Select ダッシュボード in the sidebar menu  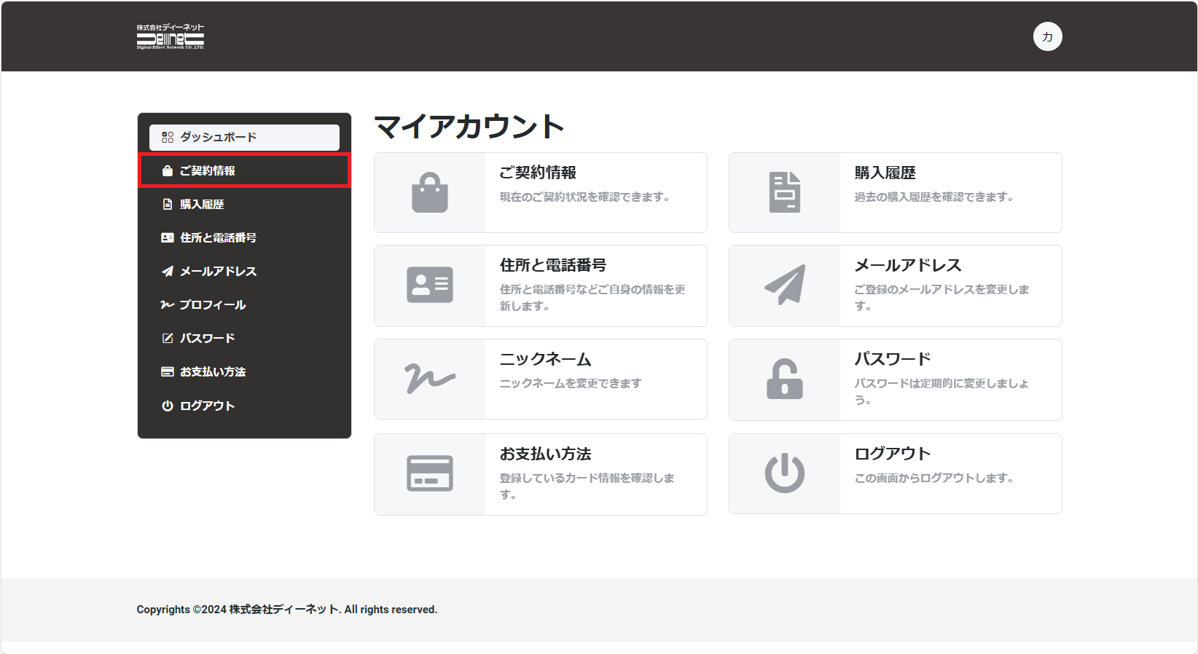pos(244,137)
